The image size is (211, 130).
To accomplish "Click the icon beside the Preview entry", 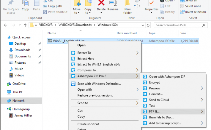I will click(x=145, y=88).
